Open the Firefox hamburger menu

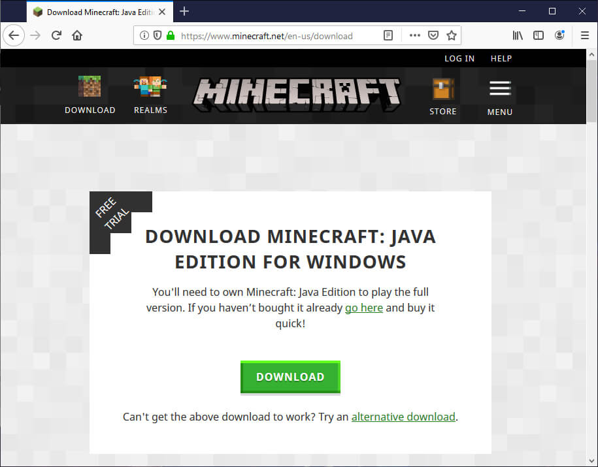pyautogui.click(x=585, y=35)
